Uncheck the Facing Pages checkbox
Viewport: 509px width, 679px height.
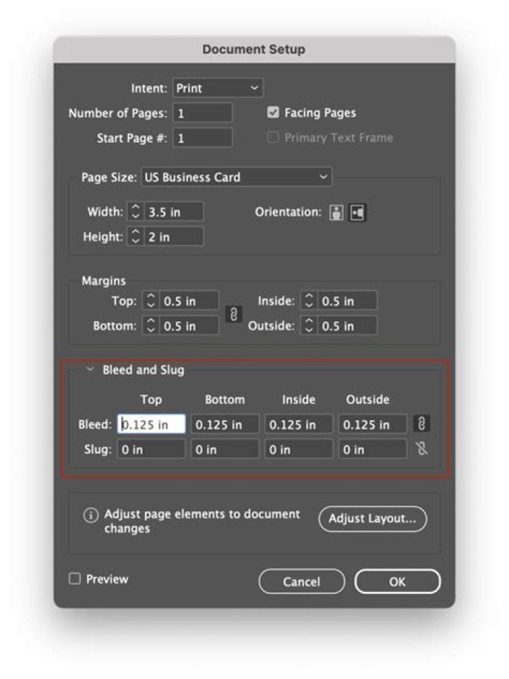274,112
